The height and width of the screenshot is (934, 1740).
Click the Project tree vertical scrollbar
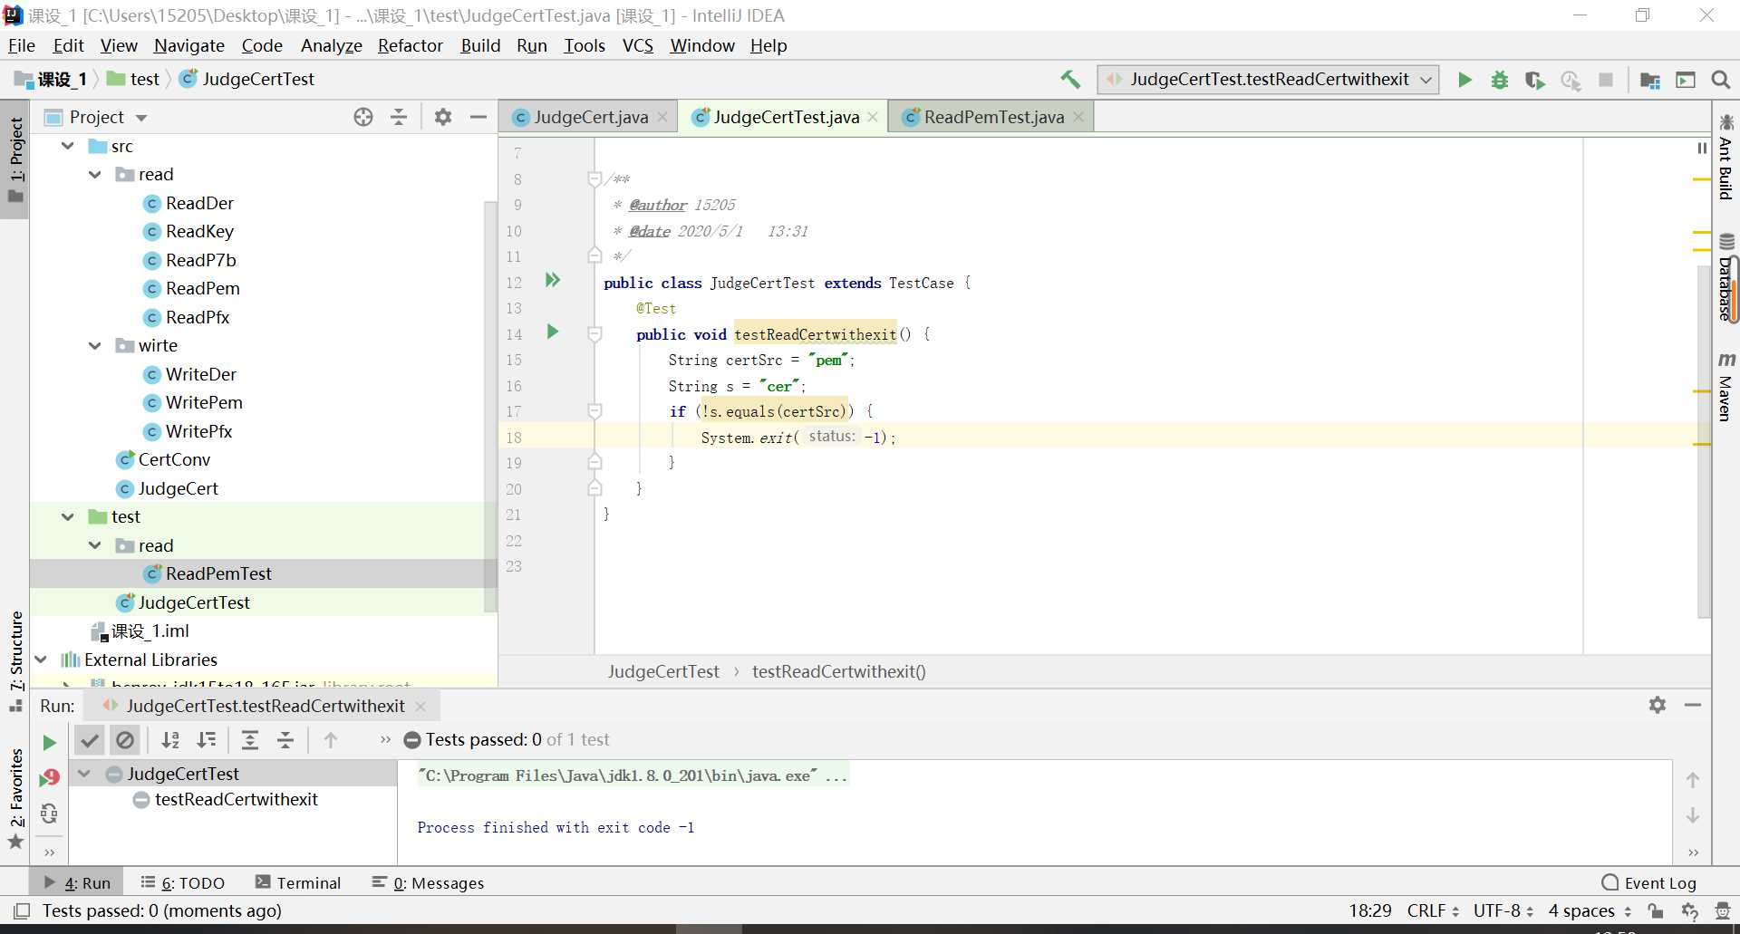490,406
